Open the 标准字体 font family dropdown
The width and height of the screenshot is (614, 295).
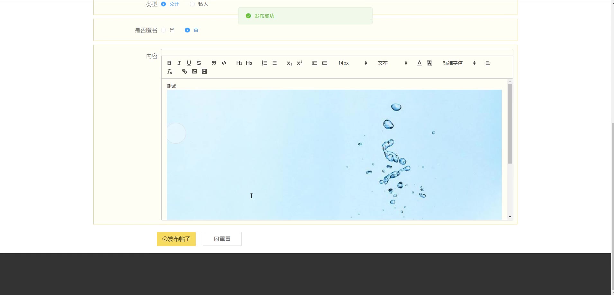pyautogui.click(x=459, y=63)
